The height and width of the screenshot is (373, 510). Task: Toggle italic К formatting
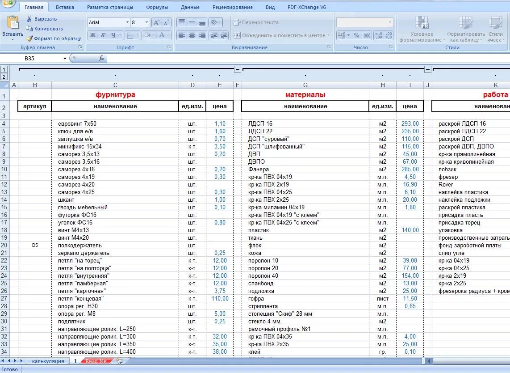click(x=103, y=35)
